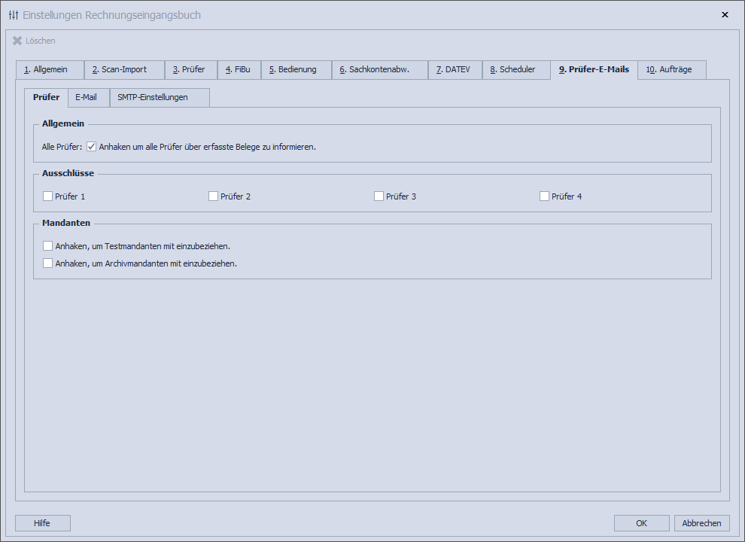Enable including Testmandanten

[48, 245]
